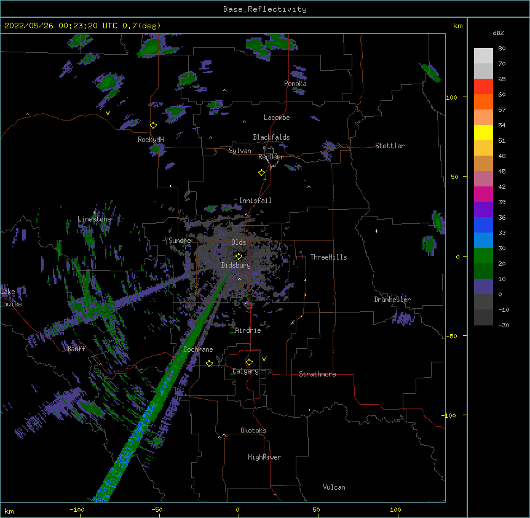Click the Strathmore label

pyautogui.click(x=317, y=374)
